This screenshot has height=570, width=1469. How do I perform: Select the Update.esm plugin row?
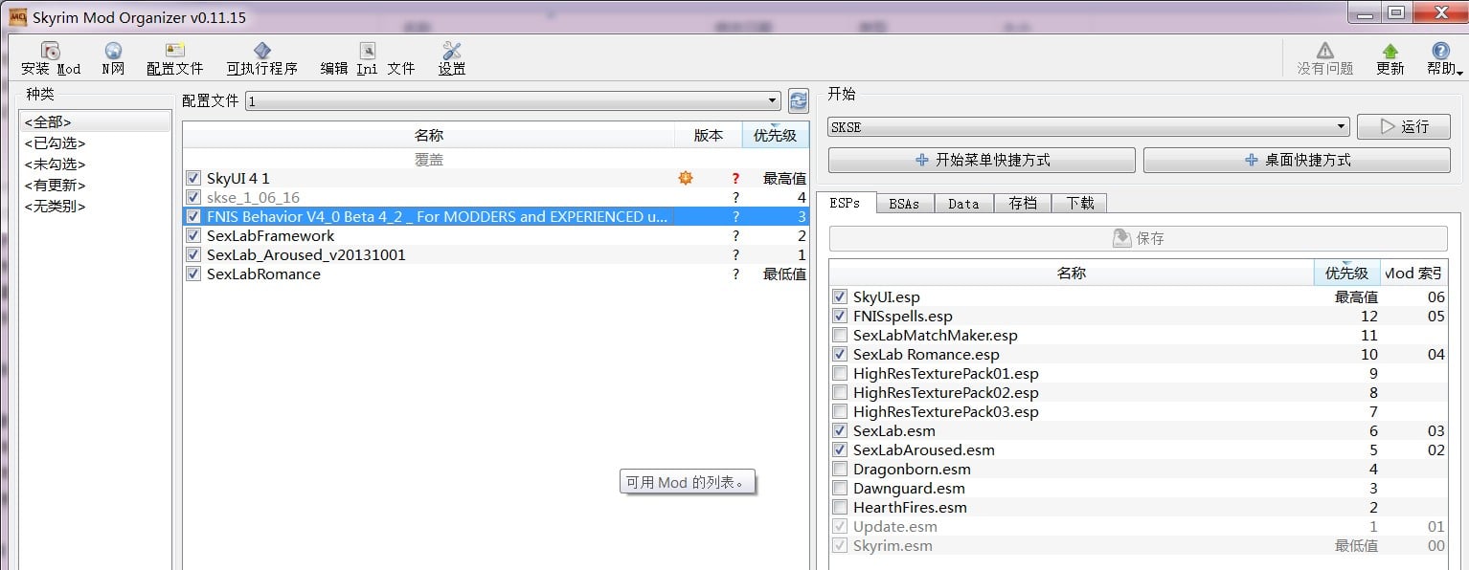pyautogui.click(x=1139, y=526)
